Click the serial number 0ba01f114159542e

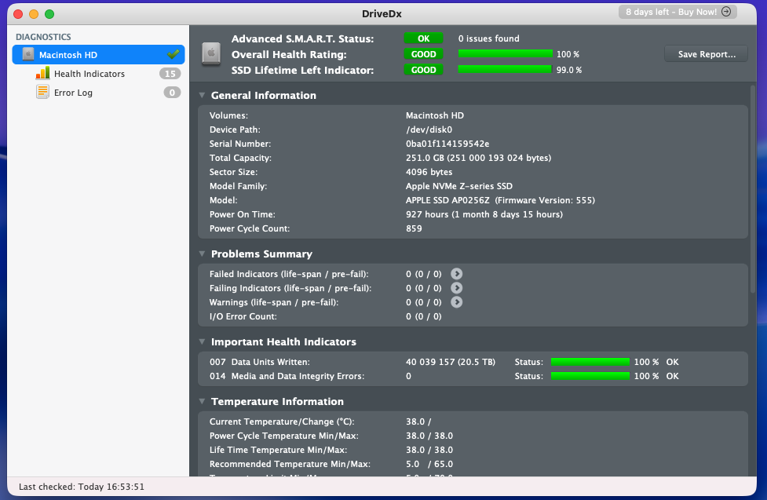(447, 144)
